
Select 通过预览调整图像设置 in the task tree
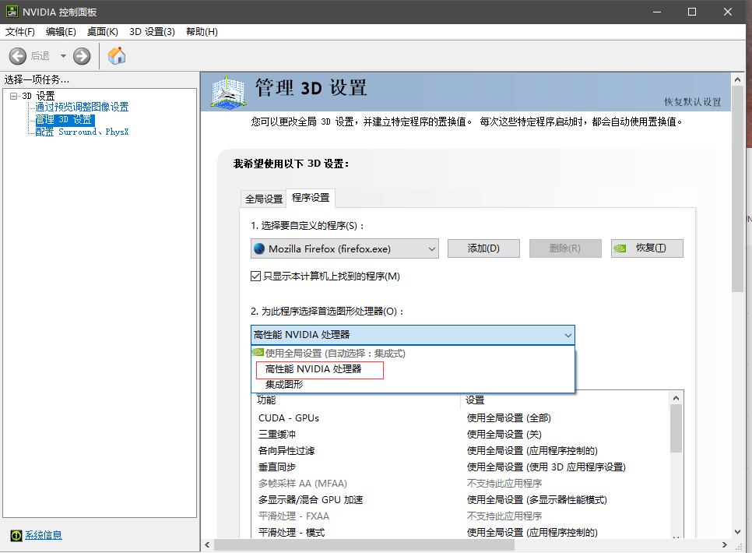point(82,107)
